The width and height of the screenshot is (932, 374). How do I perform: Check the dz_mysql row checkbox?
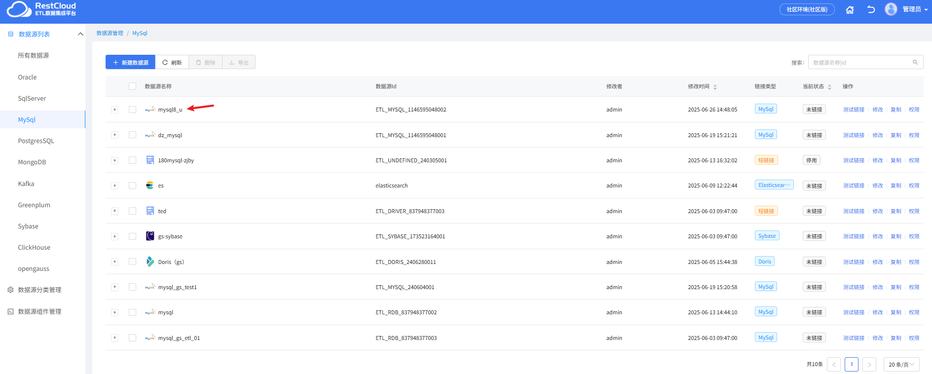point(132,135)
